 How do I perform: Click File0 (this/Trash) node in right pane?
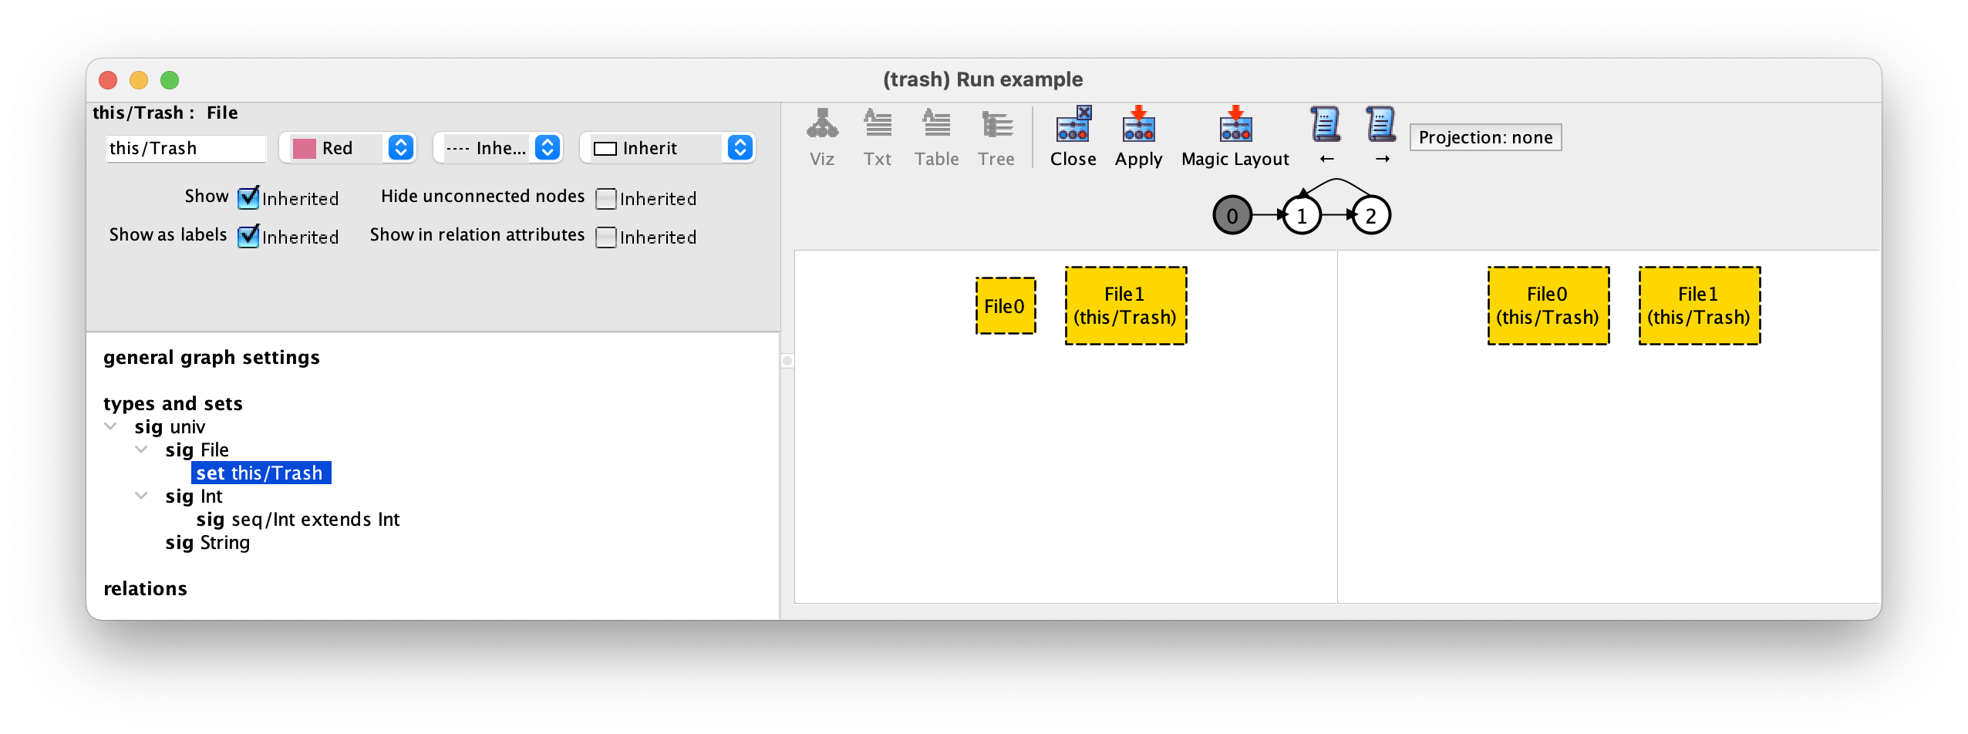1548,305
